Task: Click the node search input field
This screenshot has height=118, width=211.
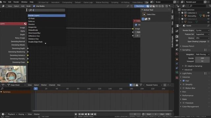Action: 47,10
